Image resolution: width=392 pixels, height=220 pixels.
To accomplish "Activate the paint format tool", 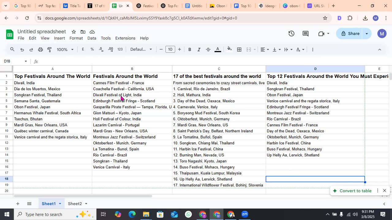I will [x=49, y=50].
